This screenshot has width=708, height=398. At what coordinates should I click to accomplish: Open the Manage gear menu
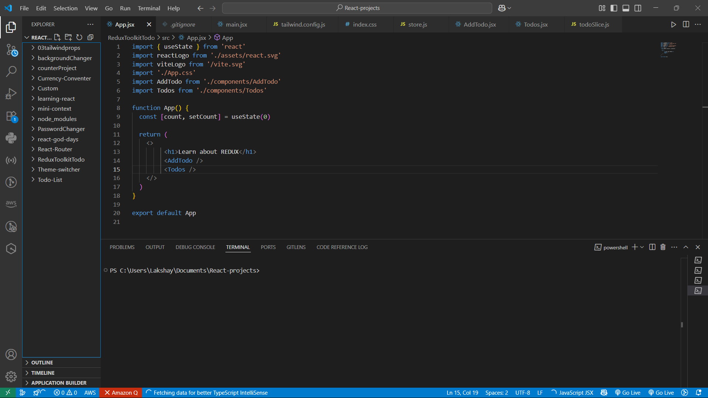coord(11,377)
